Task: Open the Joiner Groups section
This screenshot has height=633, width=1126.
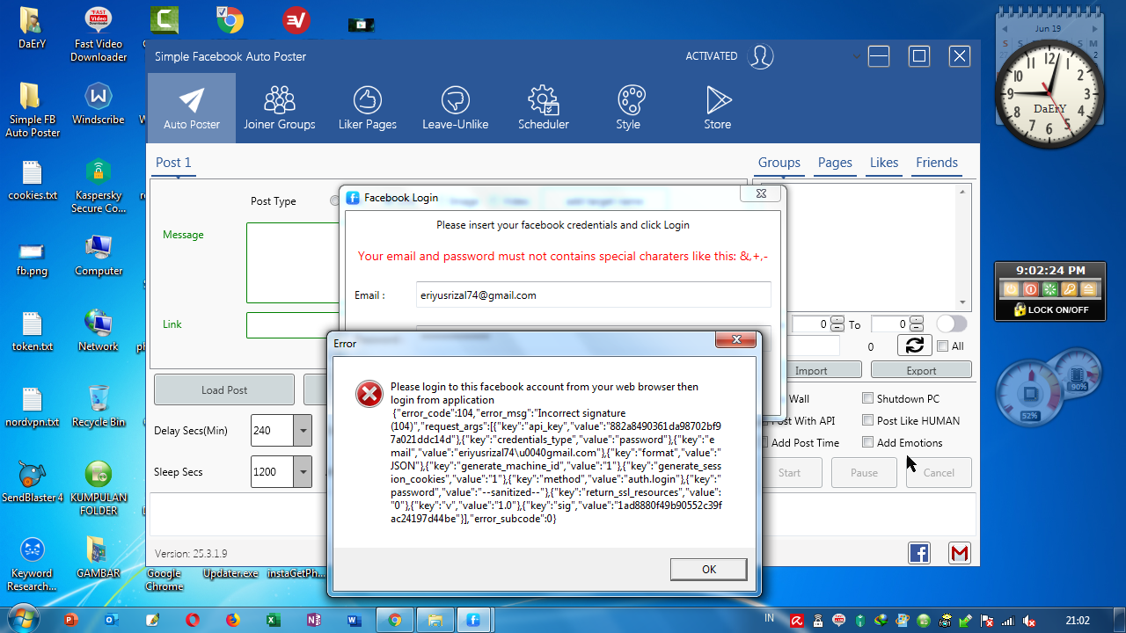Action: pos(279,108)
